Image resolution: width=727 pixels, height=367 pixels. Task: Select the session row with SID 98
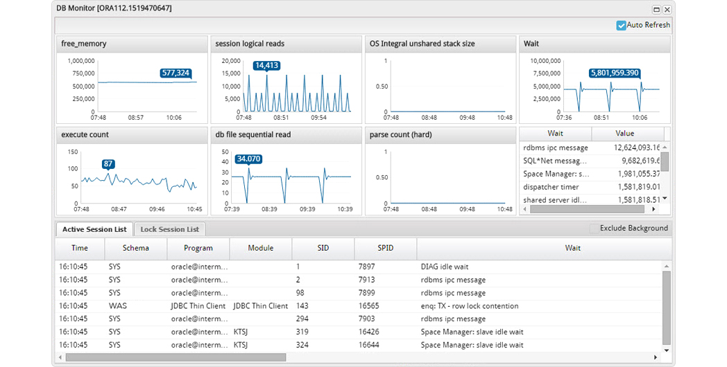pos(359,293)
